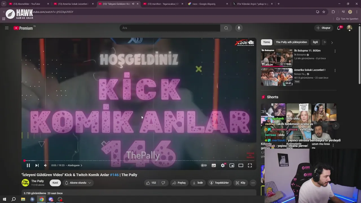Toggle the autoplay switch
This screenshot has height=203, width=361.
point(204,166)
